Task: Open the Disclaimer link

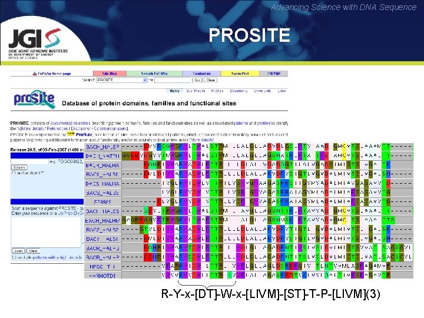Action: pos(81,128)
